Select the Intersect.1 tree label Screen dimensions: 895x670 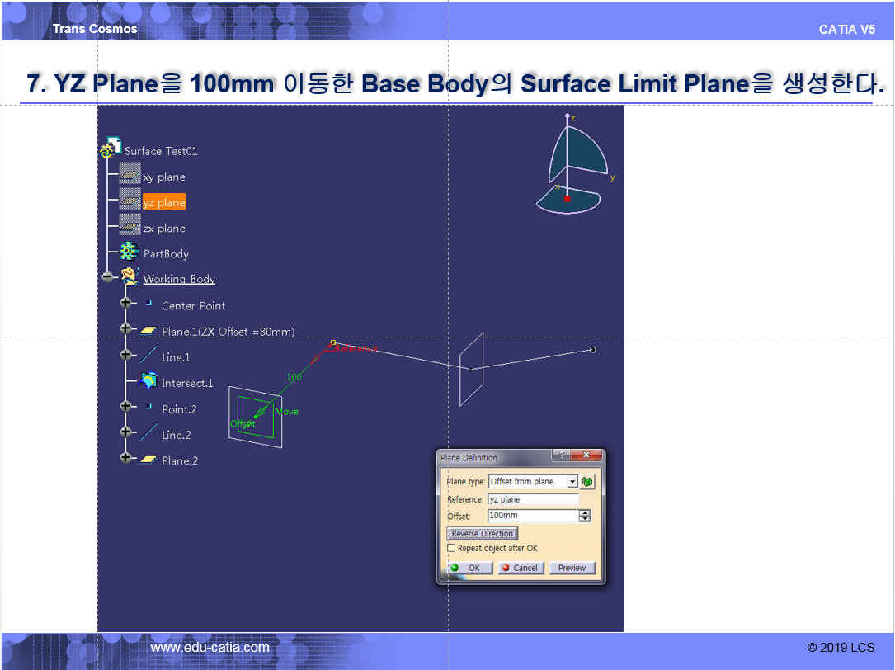pyautogui.click(x=187, y=383)
